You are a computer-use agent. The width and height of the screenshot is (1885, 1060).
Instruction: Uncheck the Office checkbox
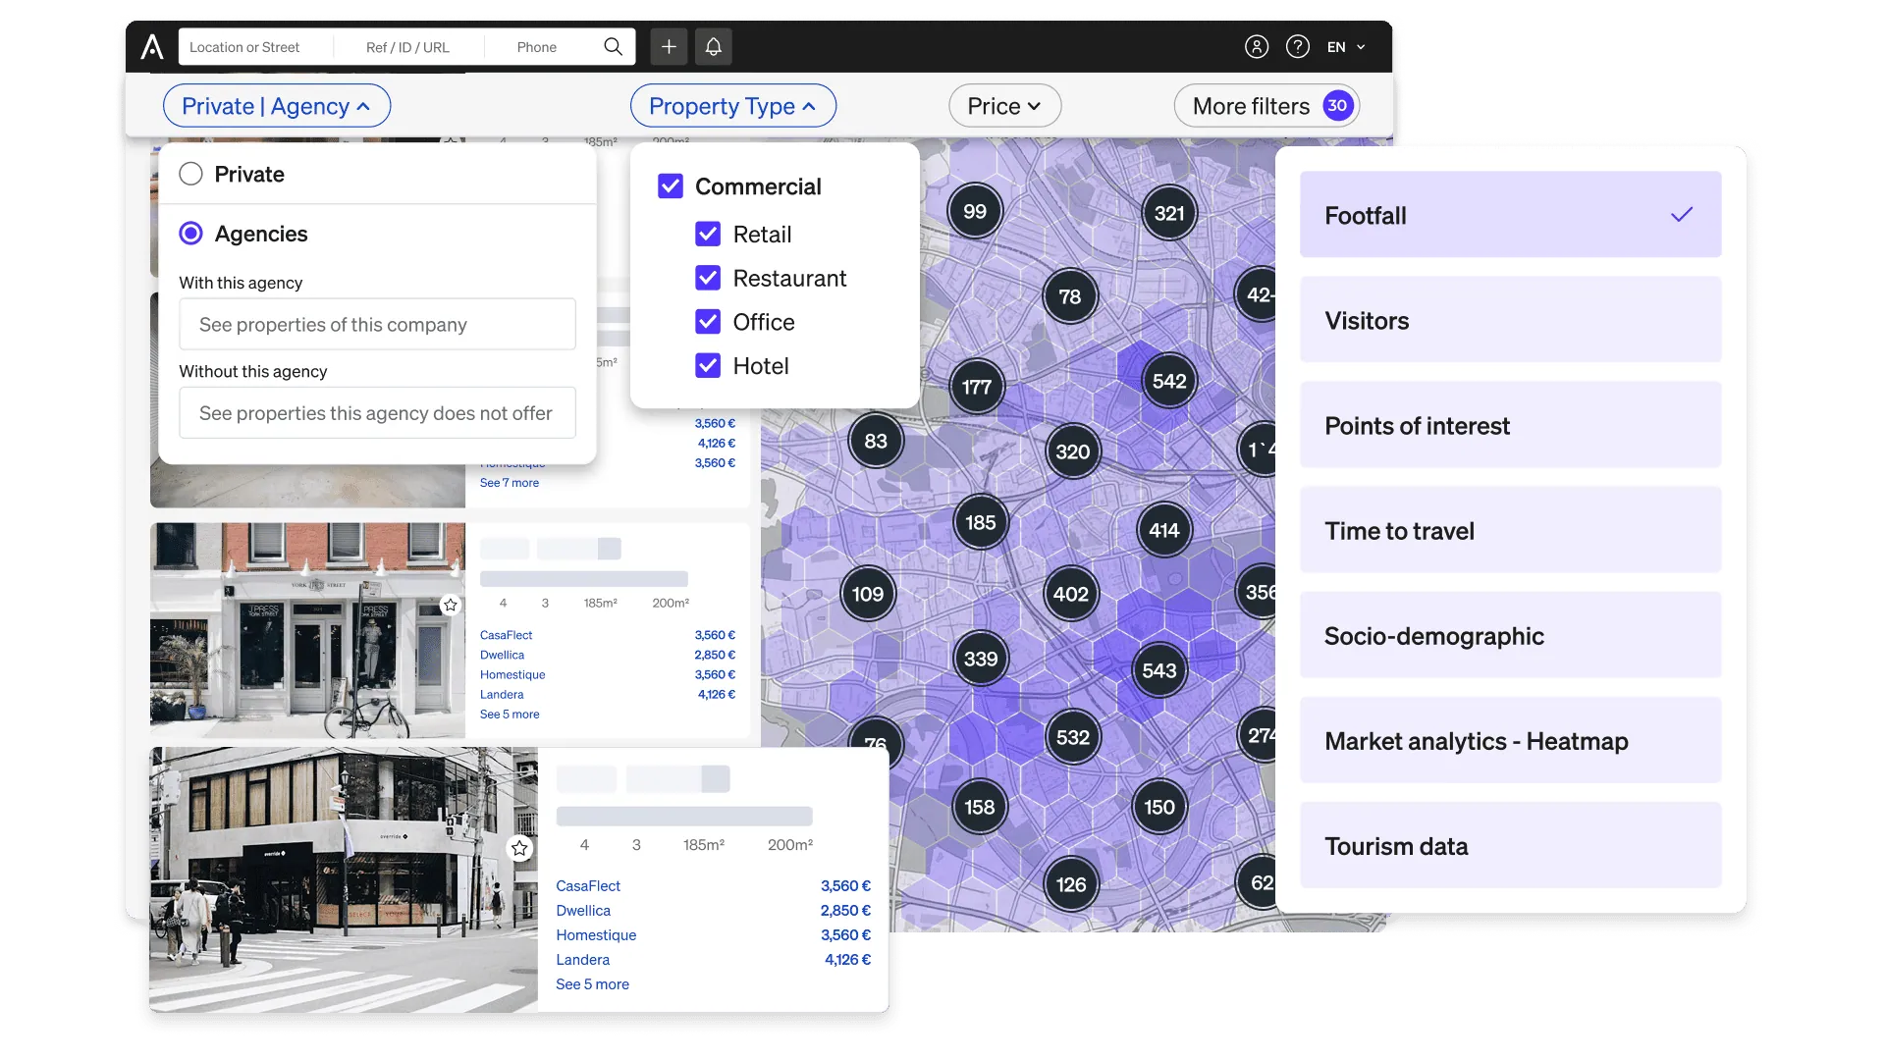point(708,322)
